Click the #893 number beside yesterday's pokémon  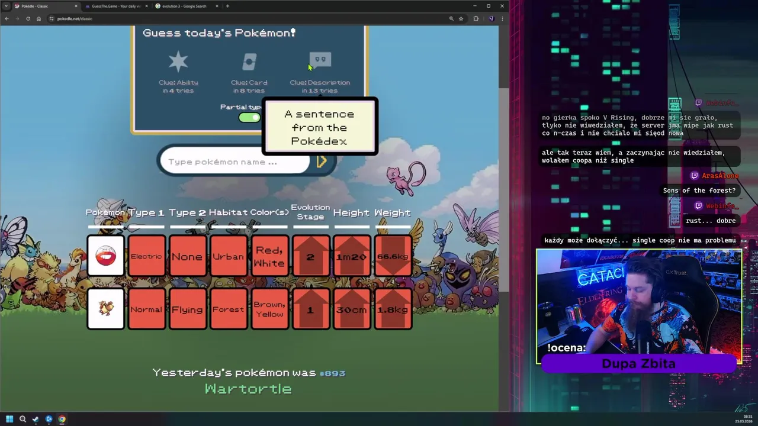[x=332, y=373]
